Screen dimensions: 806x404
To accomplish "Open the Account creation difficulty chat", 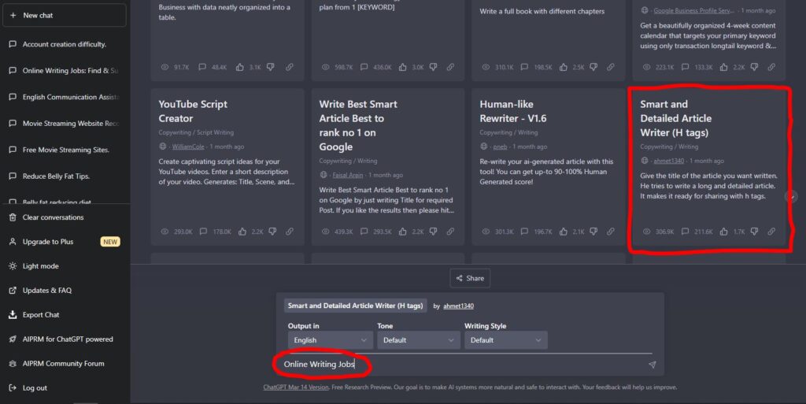I will tap(65, 44).
